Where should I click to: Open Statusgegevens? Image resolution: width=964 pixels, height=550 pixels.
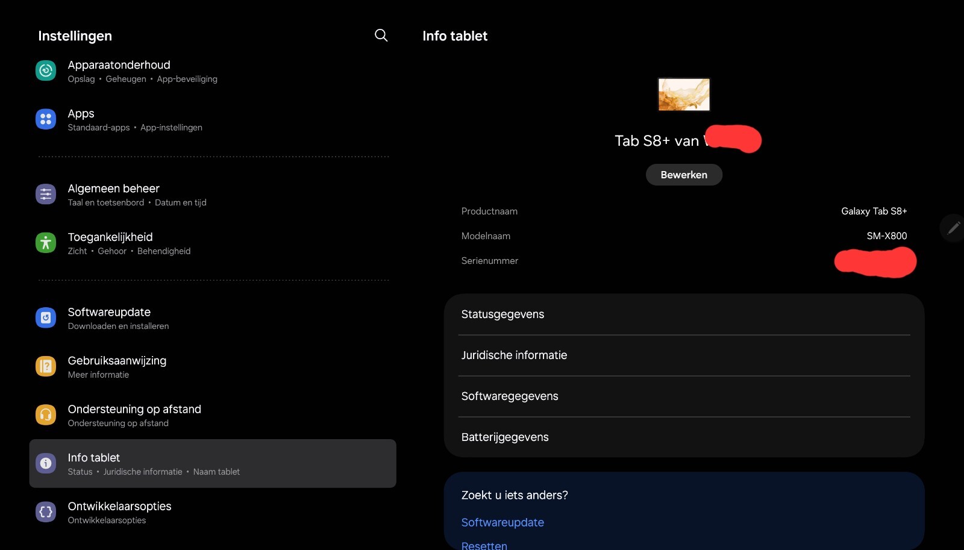pos(684,314)
